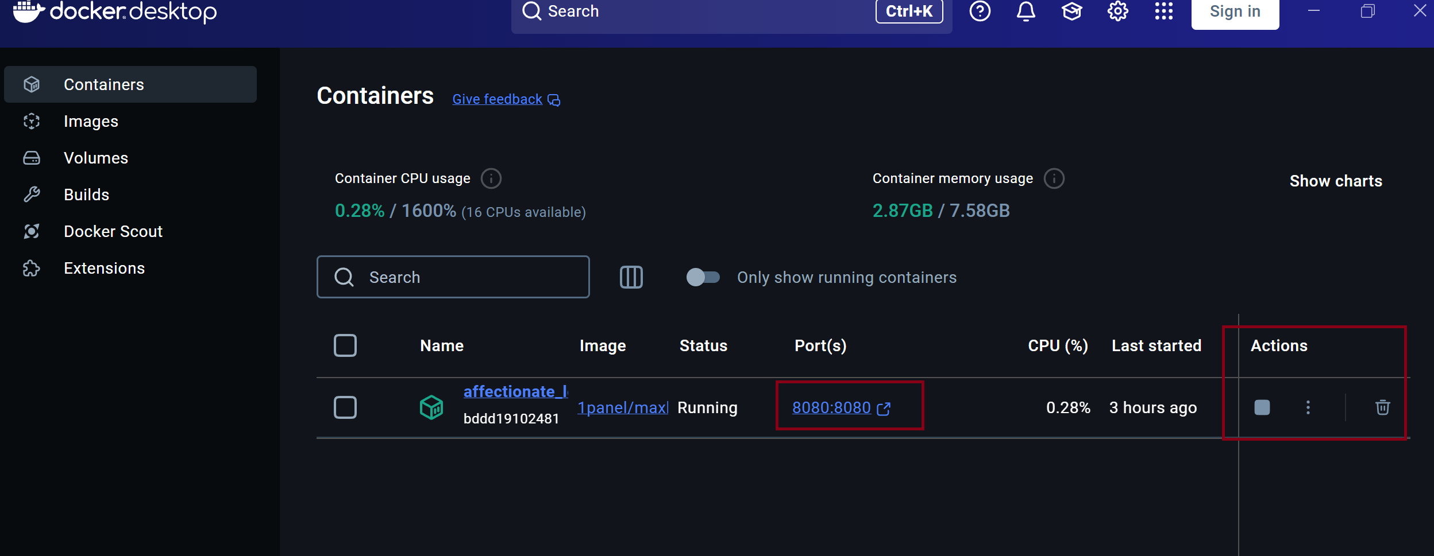1434x556 pixels.
Task: Click the Containers sidebar cube icon
Action: [x=32, y=84]
